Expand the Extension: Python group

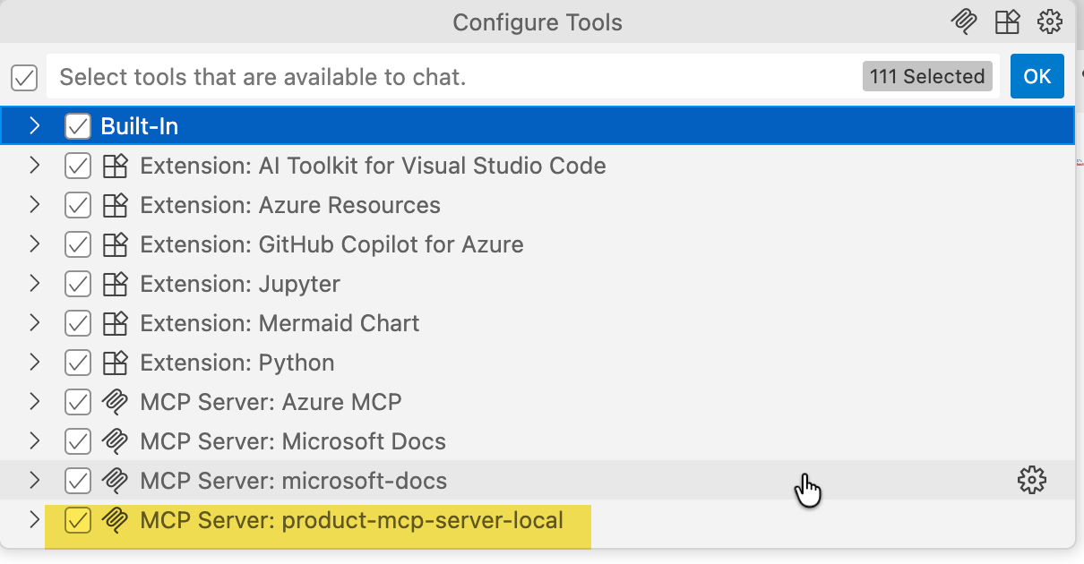click(x=35, y=363)
